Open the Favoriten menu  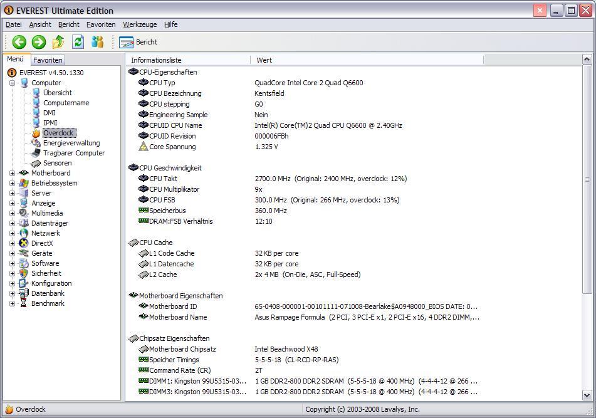tap(101, 24)
